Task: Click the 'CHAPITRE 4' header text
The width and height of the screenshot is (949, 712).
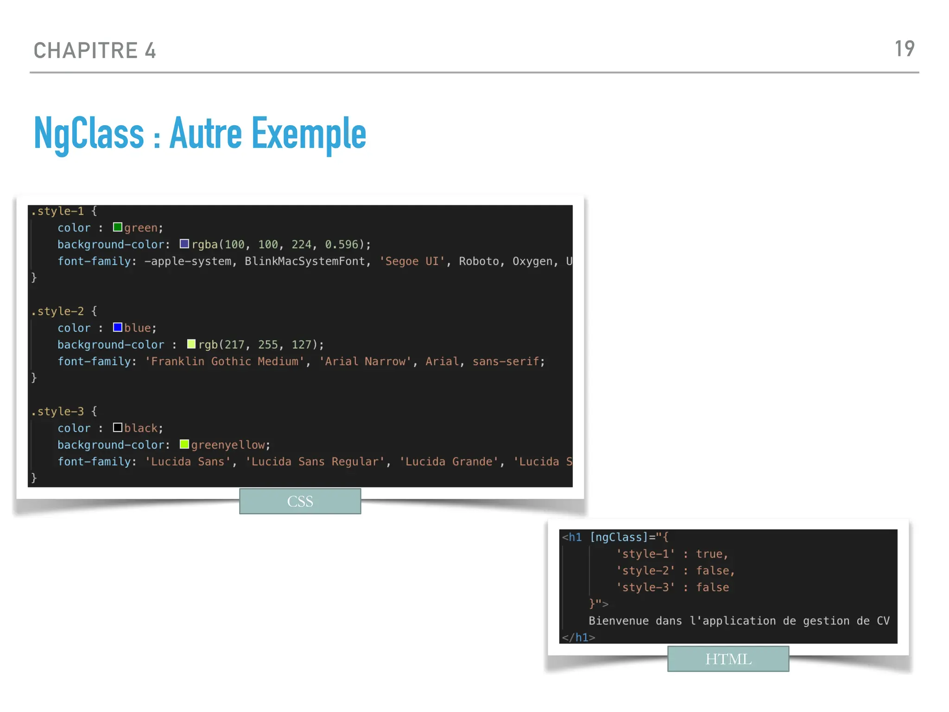Action: 95,51
